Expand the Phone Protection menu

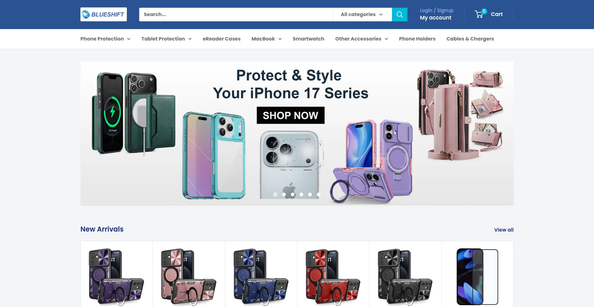[x=105, y=39]
